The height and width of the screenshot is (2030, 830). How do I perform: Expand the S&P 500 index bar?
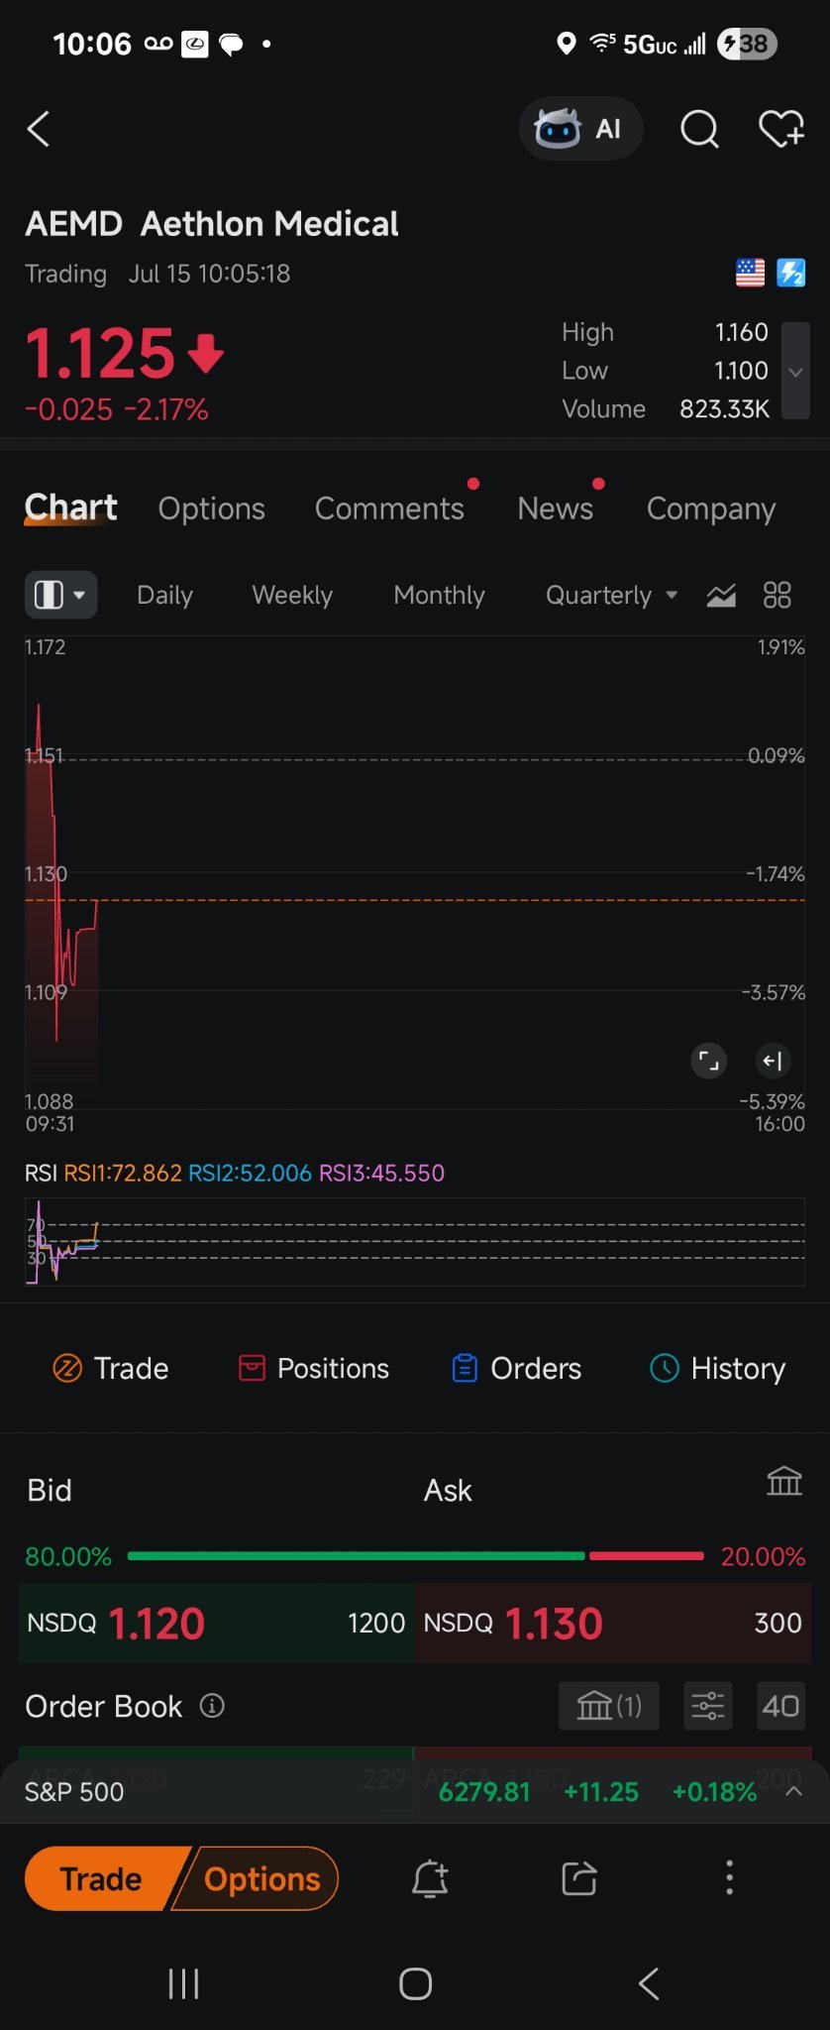point(794,1791)
